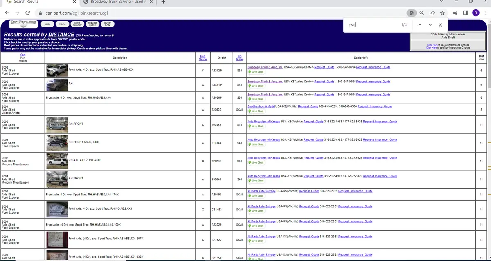
Task: Open thumbnail for stock 200458
Action: click(57, 124)
